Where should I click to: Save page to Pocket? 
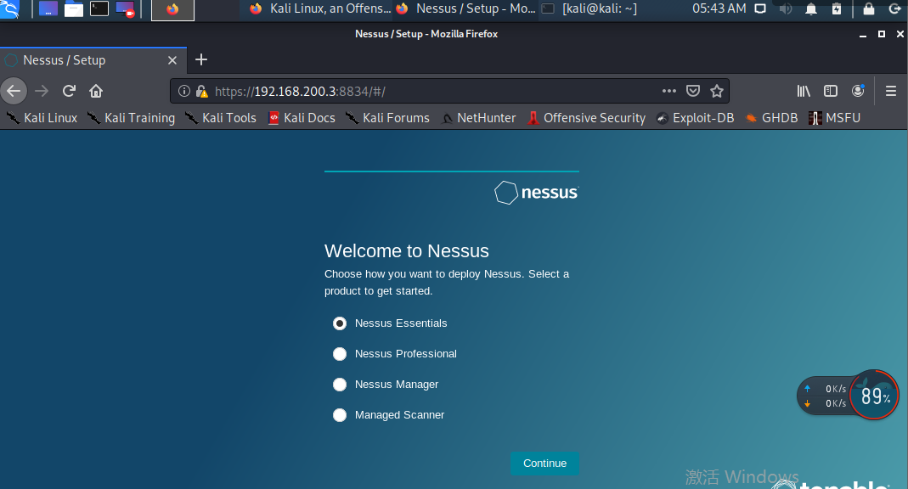(692, 91)
